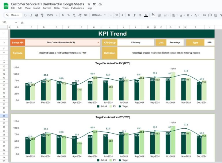This screenshot has width=222, height=163.
Task: Select row 23 header
Action: (x=4, y=116)
